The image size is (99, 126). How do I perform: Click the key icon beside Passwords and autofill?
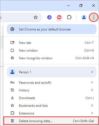click(x=12, y=83)
